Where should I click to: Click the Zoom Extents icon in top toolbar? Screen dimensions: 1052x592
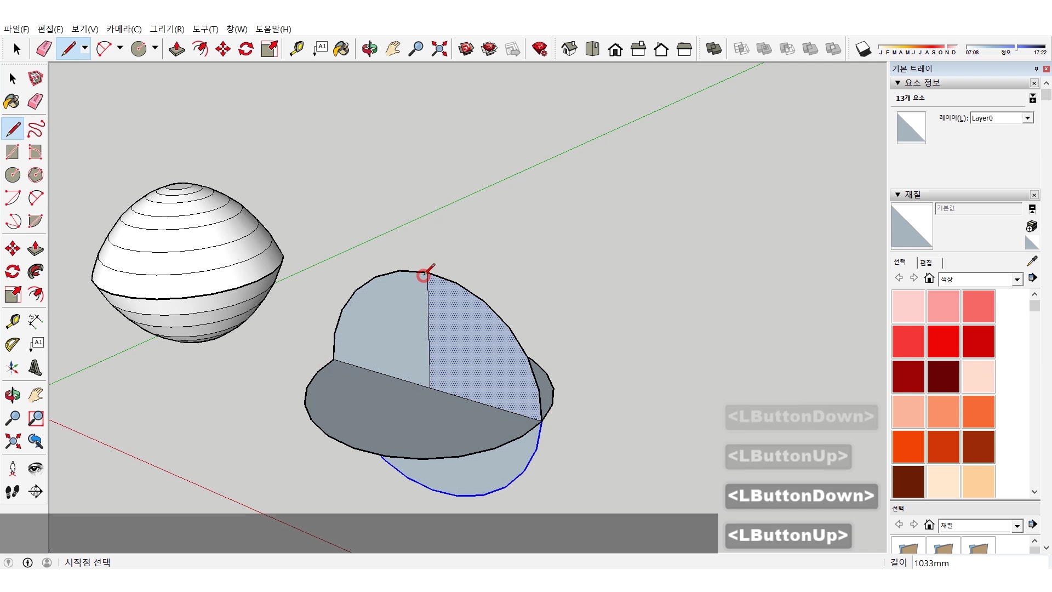click(x=439, y=49)
